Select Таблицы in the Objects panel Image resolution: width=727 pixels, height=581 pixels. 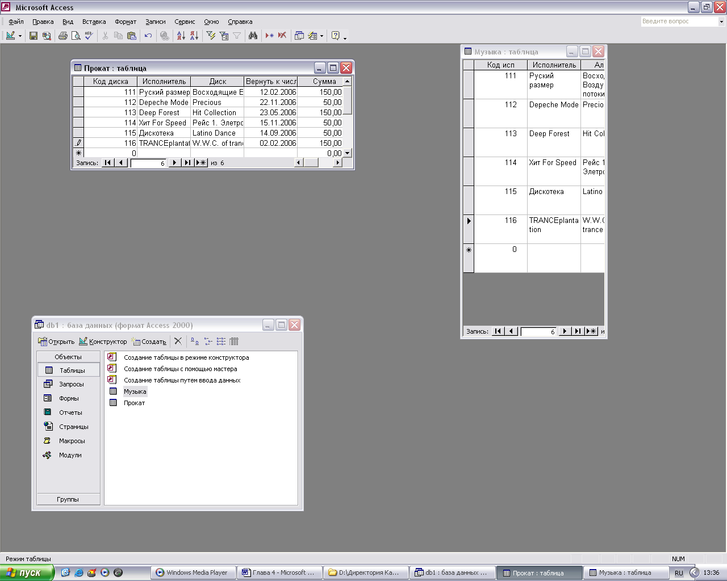tap(68, 370)
